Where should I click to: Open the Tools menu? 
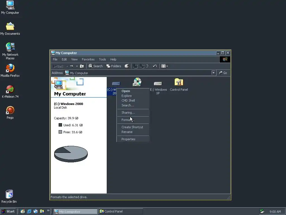click(102, 59)
